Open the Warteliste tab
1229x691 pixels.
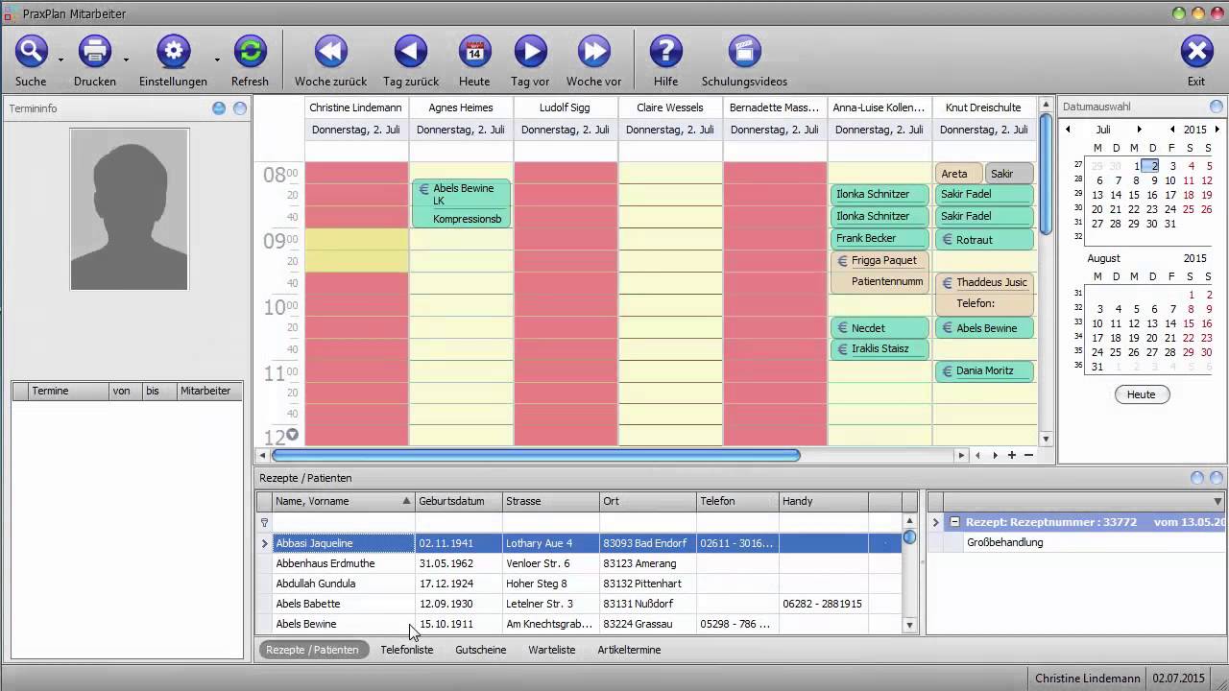click(551, 650)
